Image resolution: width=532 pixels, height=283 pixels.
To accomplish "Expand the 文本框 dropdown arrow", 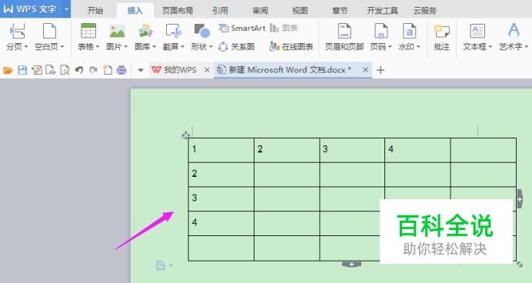I will click(x=490, y=46).
